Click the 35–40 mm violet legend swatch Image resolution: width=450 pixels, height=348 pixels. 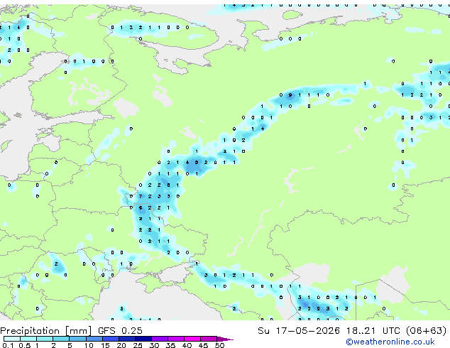click(175, 339)
